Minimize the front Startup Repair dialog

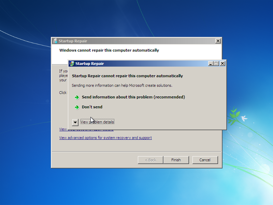[x=211, y=64]
